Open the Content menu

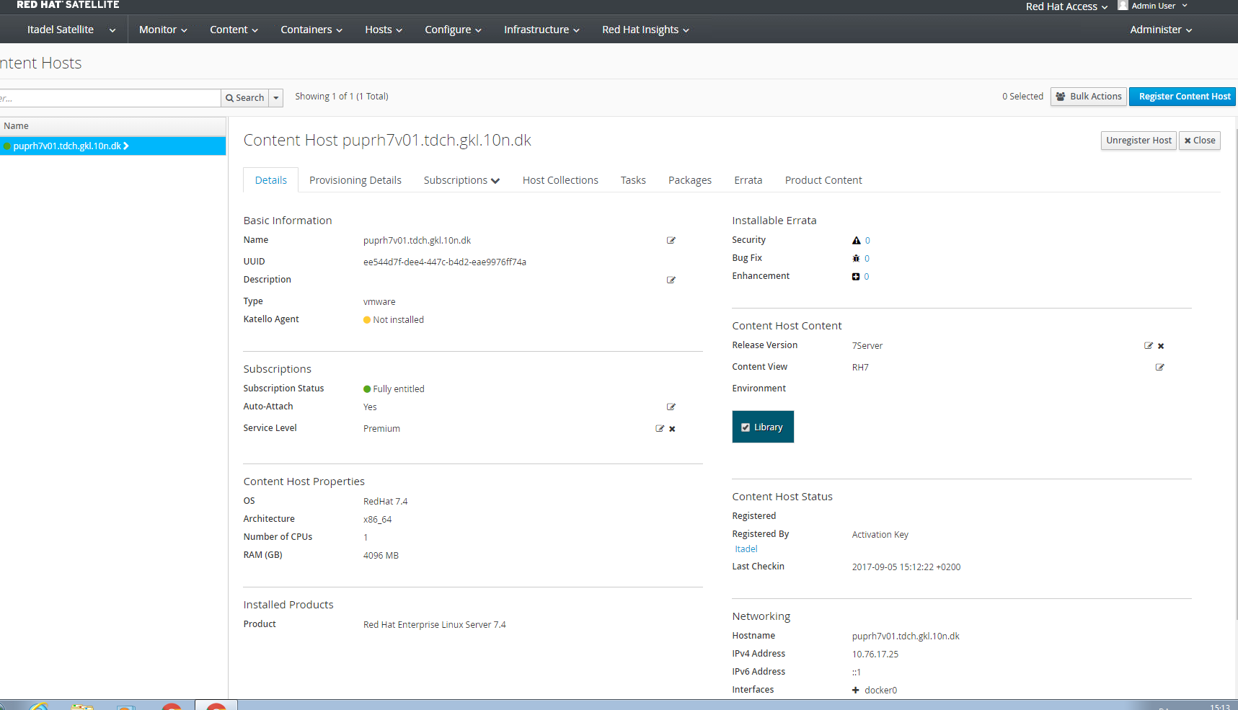pyautogui.click(x=234, y=30)
